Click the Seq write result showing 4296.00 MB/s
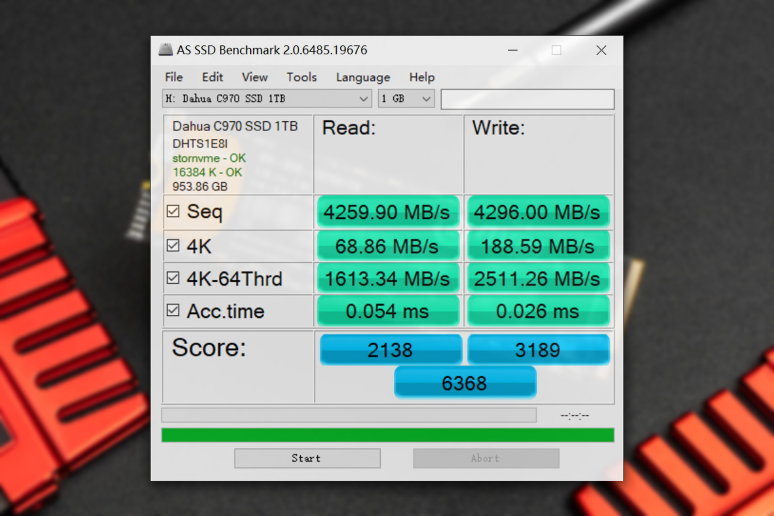 click(x=539, y=212)
